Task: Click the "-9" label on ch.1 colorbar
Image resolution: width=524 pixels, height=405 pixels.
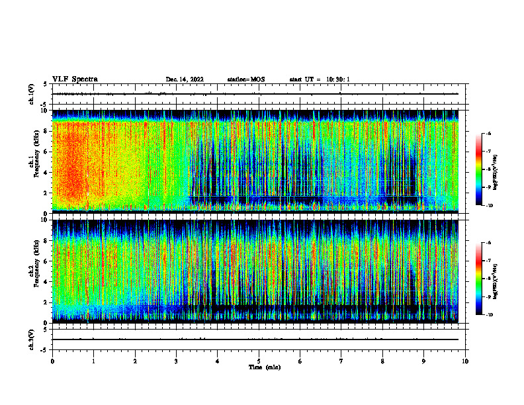Action: (x=488, y=187)
